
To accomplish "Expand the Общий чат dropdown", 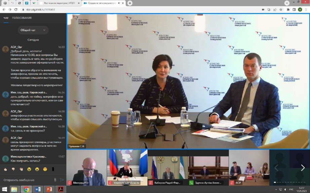I will 33,30.
